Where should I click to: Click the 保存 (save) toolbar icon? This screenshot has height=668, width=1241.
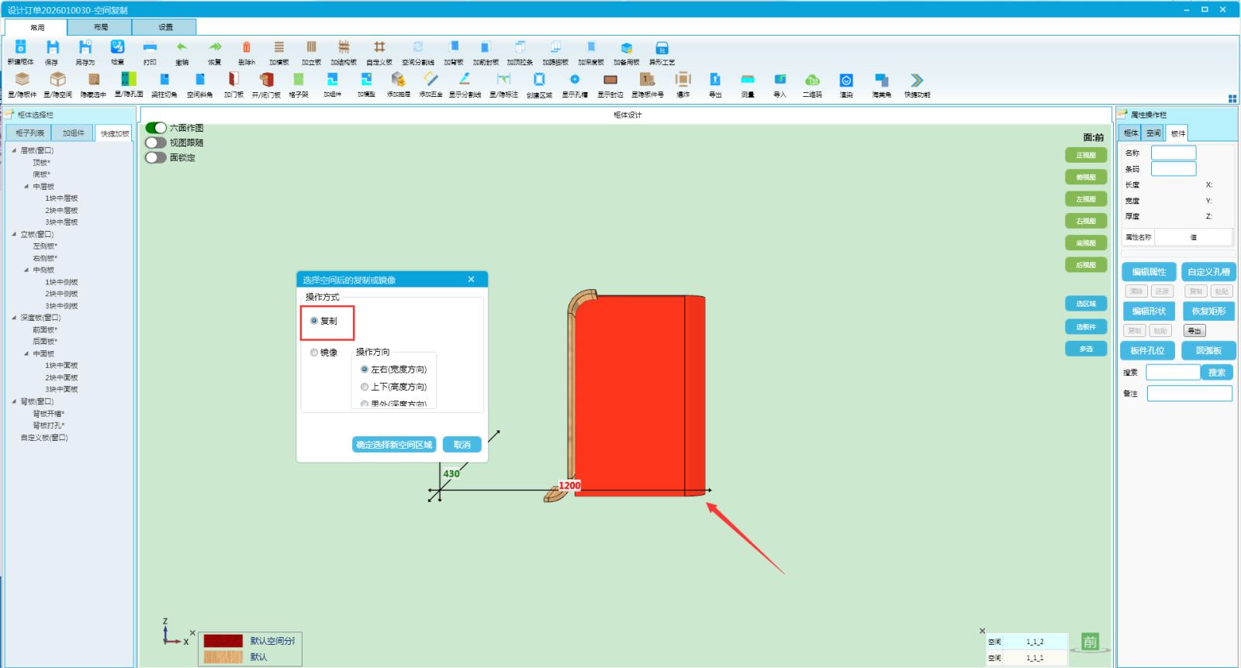pos(52,48)
